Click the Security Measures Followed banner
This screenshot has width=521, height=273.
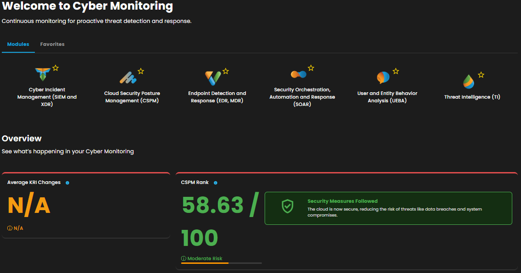388,208
